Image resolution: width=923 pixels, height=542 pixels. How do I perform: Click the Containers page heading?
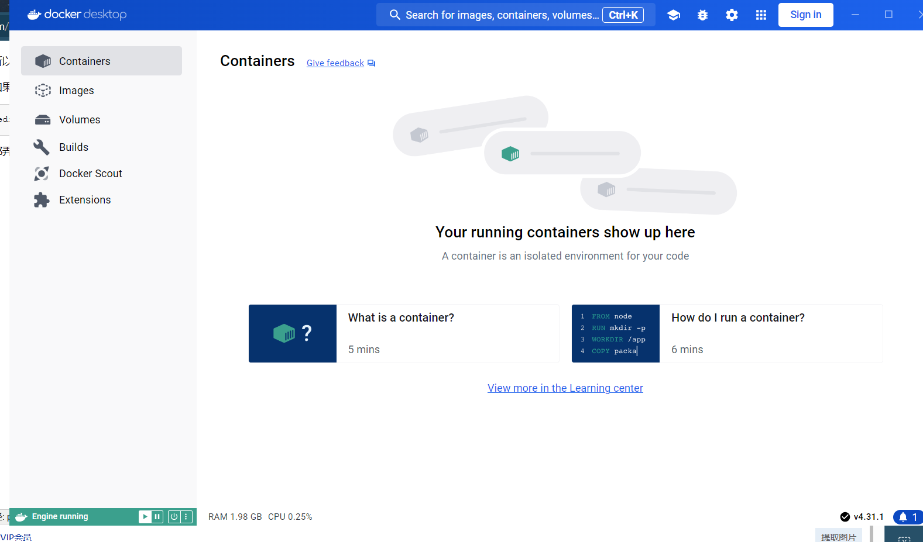(x=258, y=61)
